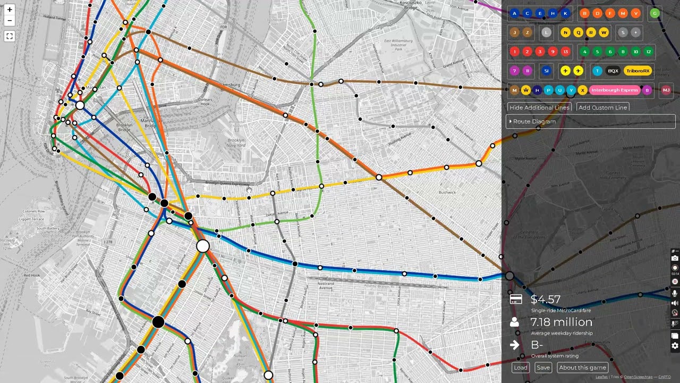Viewport: 680px width, 383px height.
Task: Stop the screen recording
Action: (675, 268)
